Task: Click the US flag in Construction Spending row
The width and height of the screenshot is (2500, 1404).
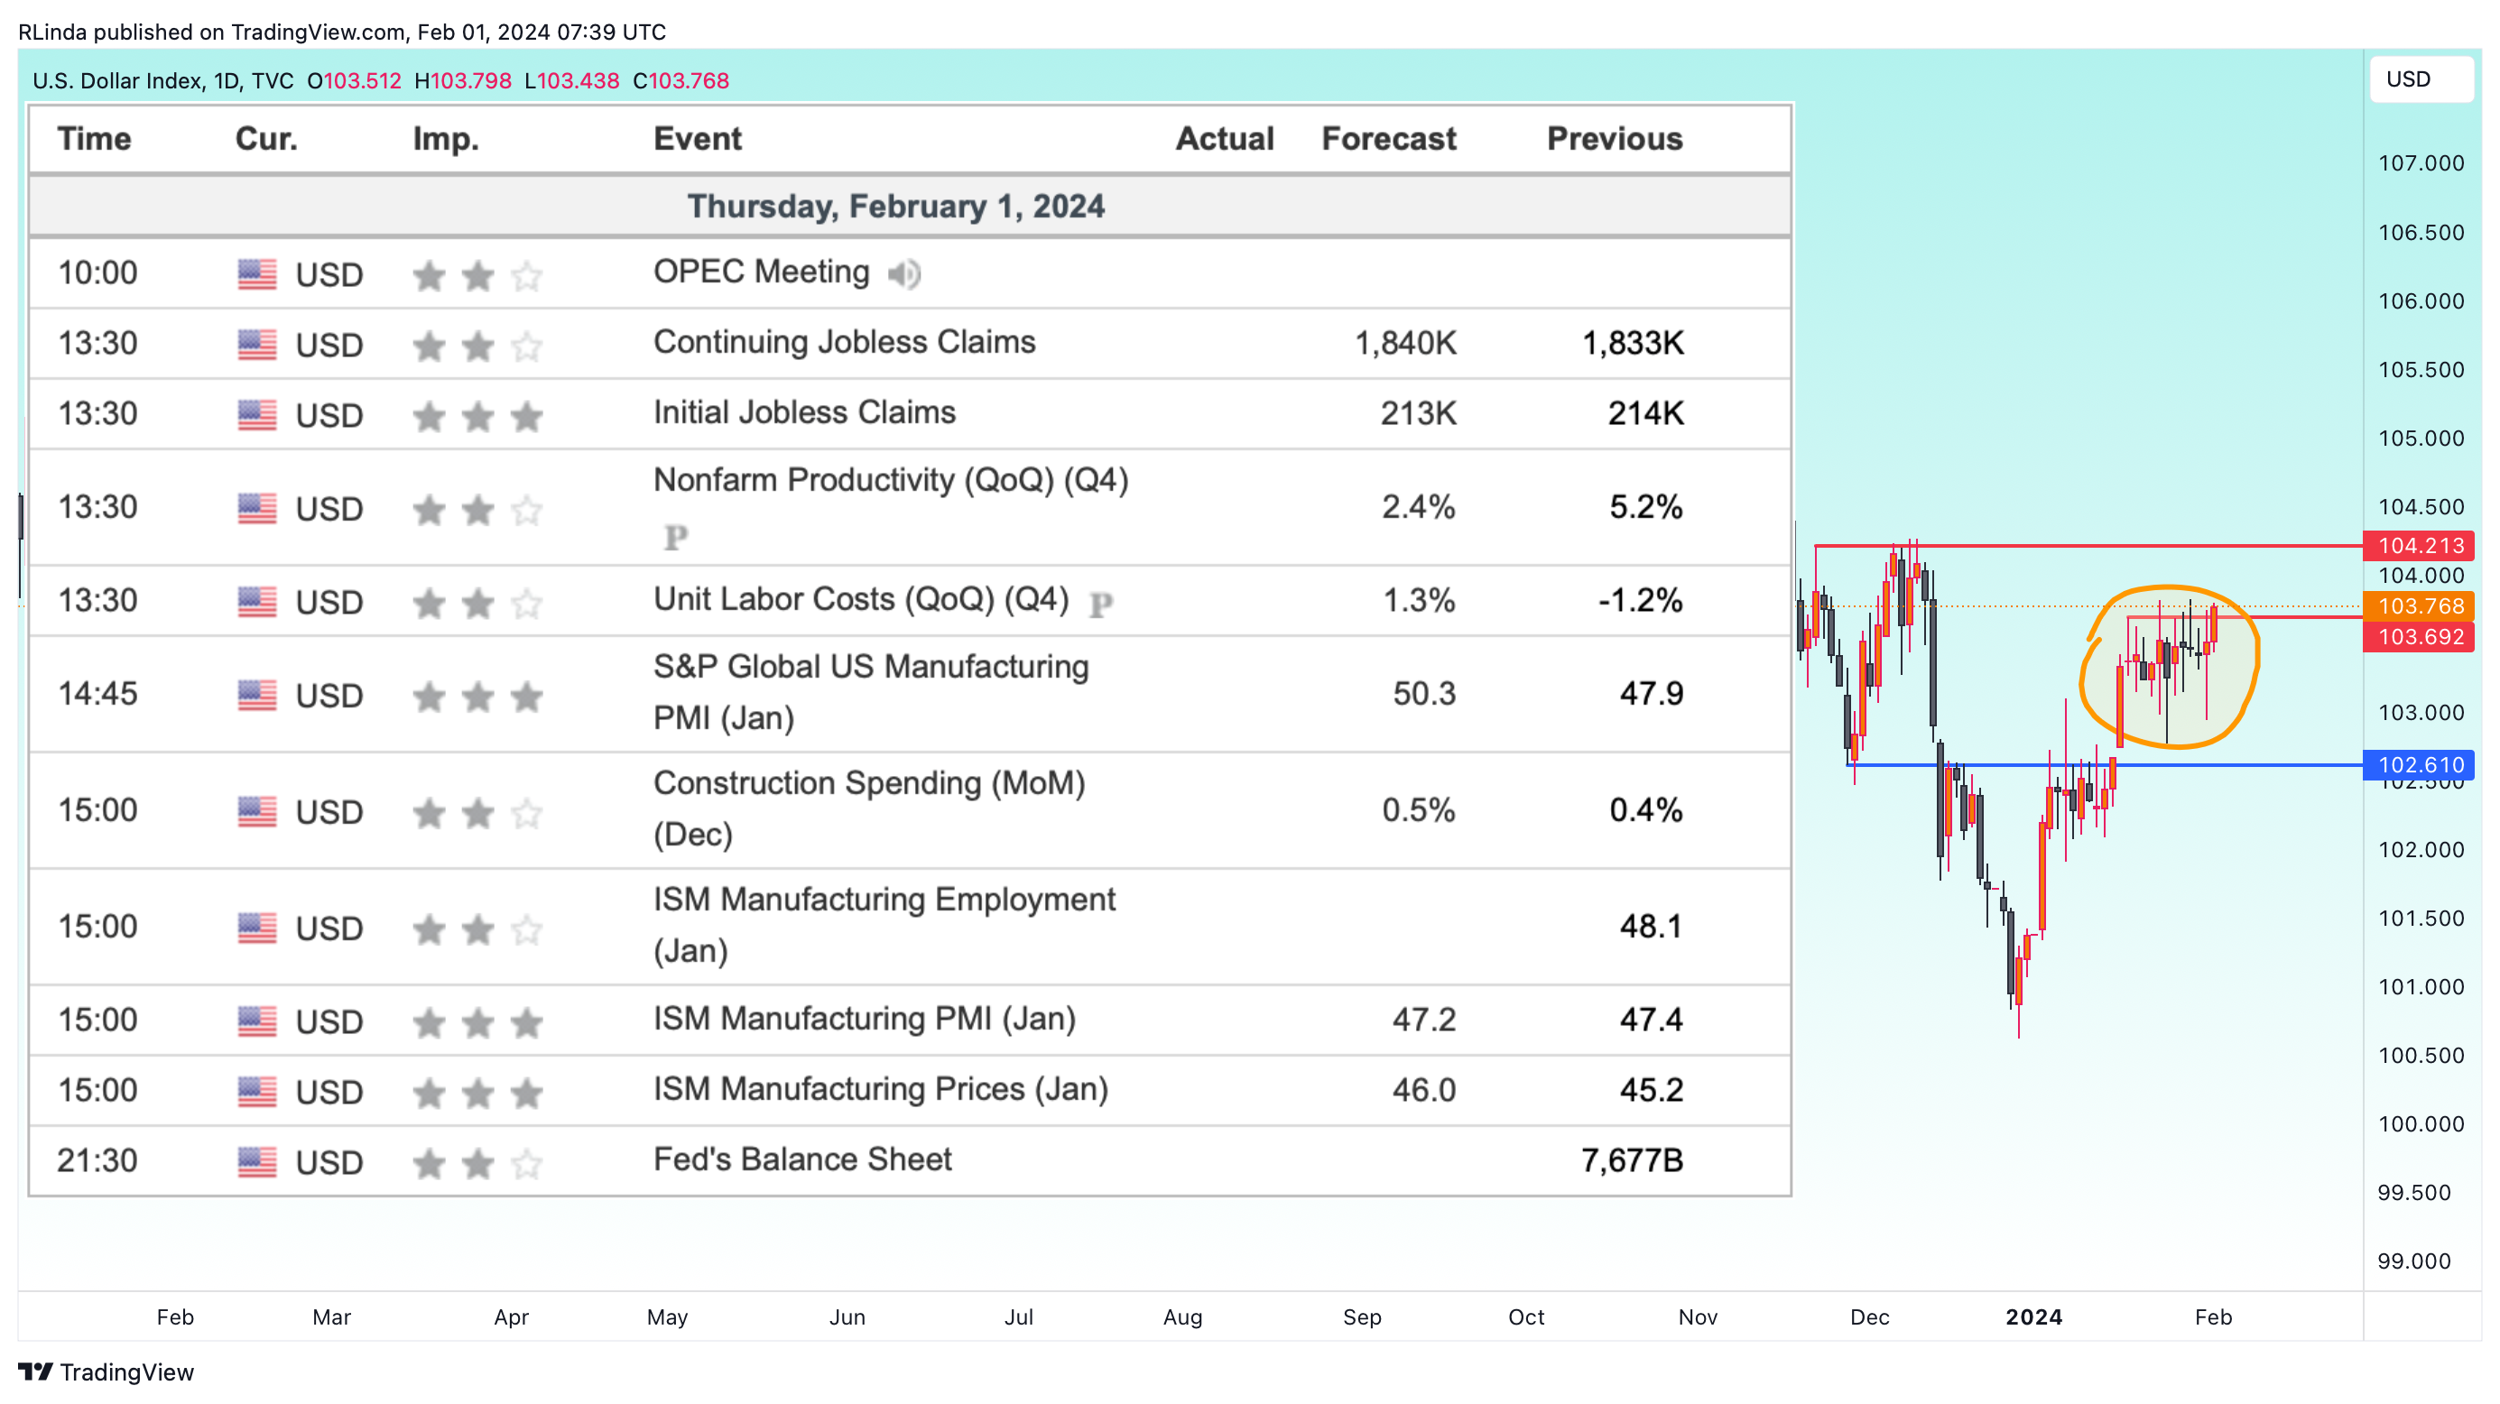Action: (257, 811)
